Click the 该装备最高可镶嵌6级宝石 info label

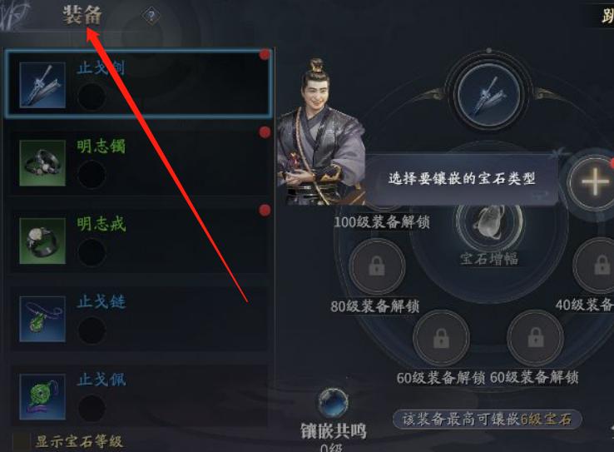(488, 419)
